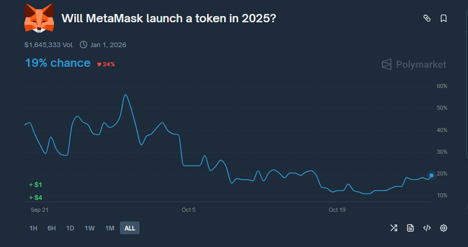
Task: Click the market title about MetaMask token
Action: pos(169,18)
